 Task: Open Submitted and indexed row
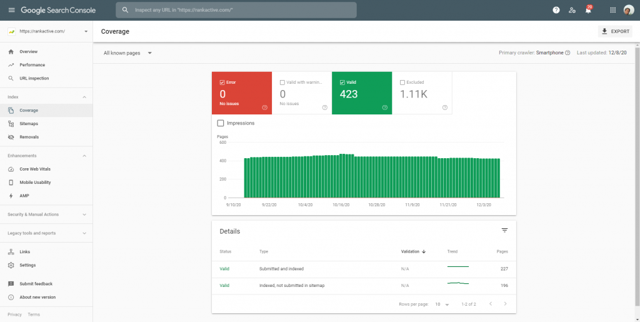364,269
